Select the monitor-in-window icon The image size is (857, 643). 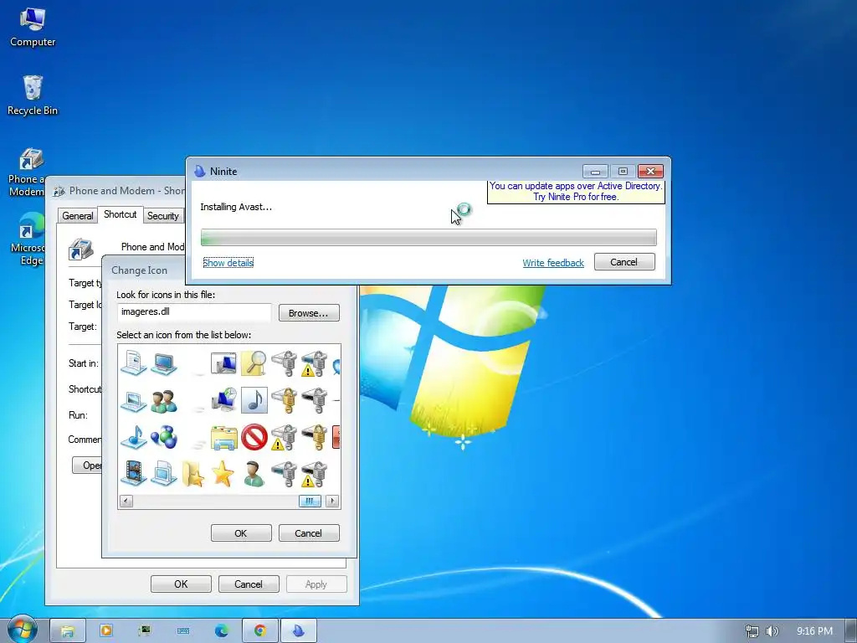223,363
